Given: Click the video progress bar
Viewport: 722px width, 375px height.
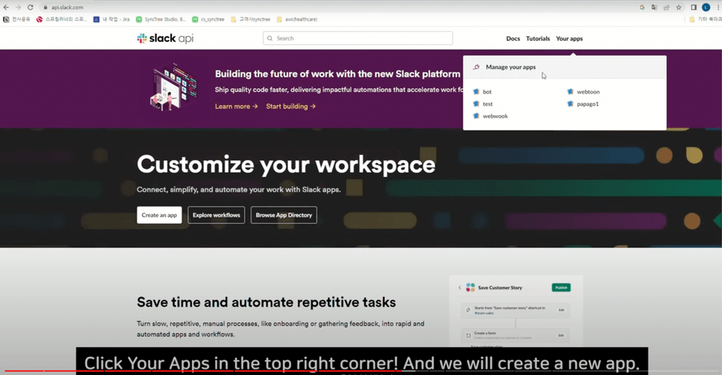Looking at the screenshot, I should point(361,370).
